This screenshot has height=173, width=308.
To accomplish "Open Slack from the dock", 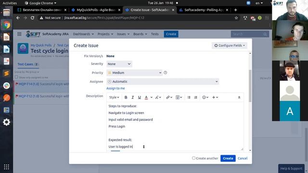I will (6, 86).
